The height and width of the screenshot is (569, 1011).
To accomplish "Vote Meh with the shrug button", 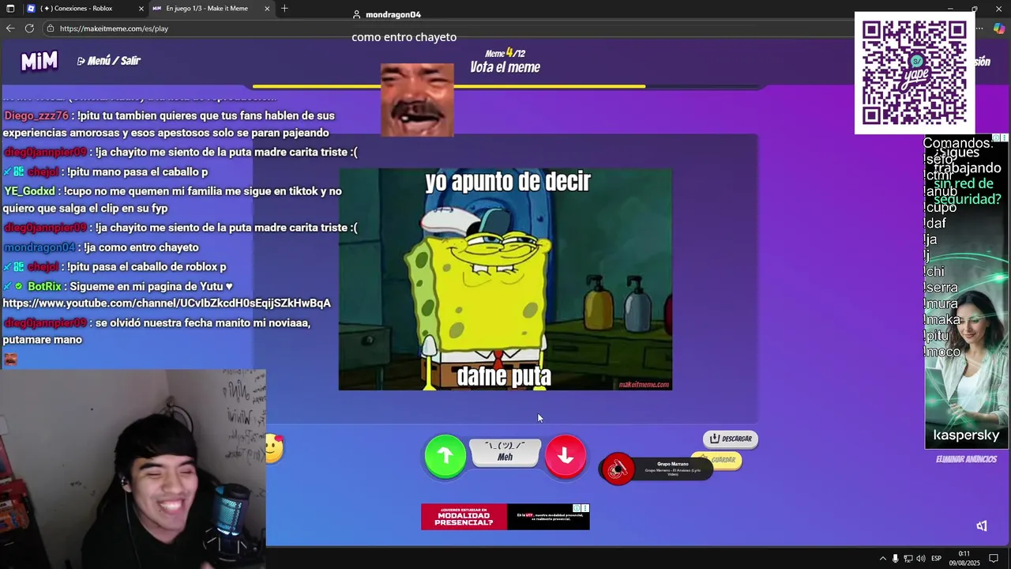I will pyautogui.click(x=505, y=451).
